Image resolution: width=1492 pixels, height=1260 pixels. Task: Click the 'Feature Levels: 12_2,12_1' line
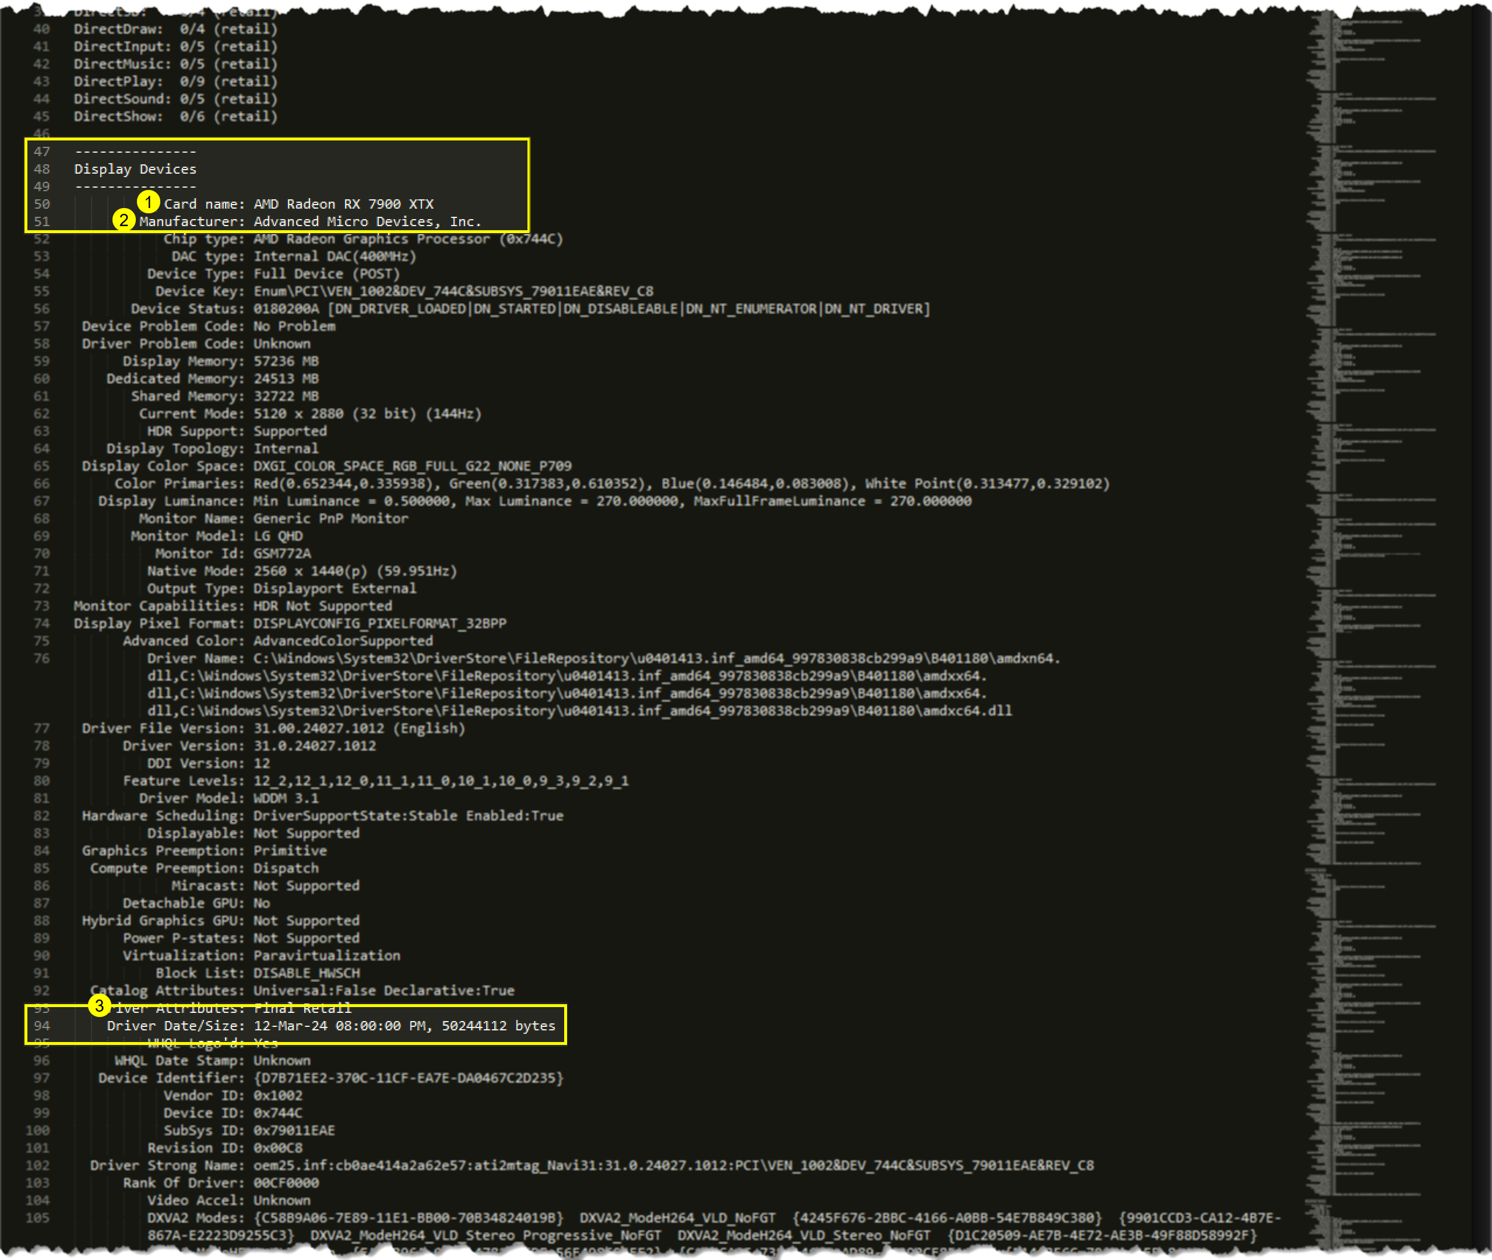pyautogui.click(x=376, y=782)
